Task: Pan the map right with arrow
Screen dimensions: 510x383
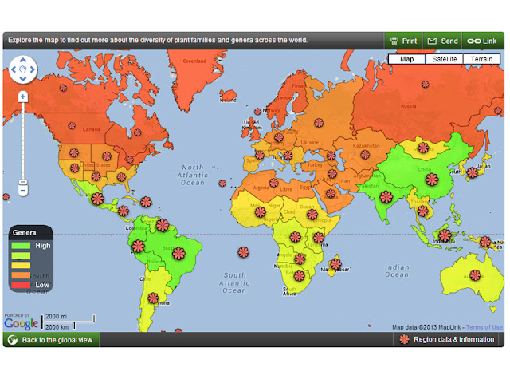Action: pos(32,69)
